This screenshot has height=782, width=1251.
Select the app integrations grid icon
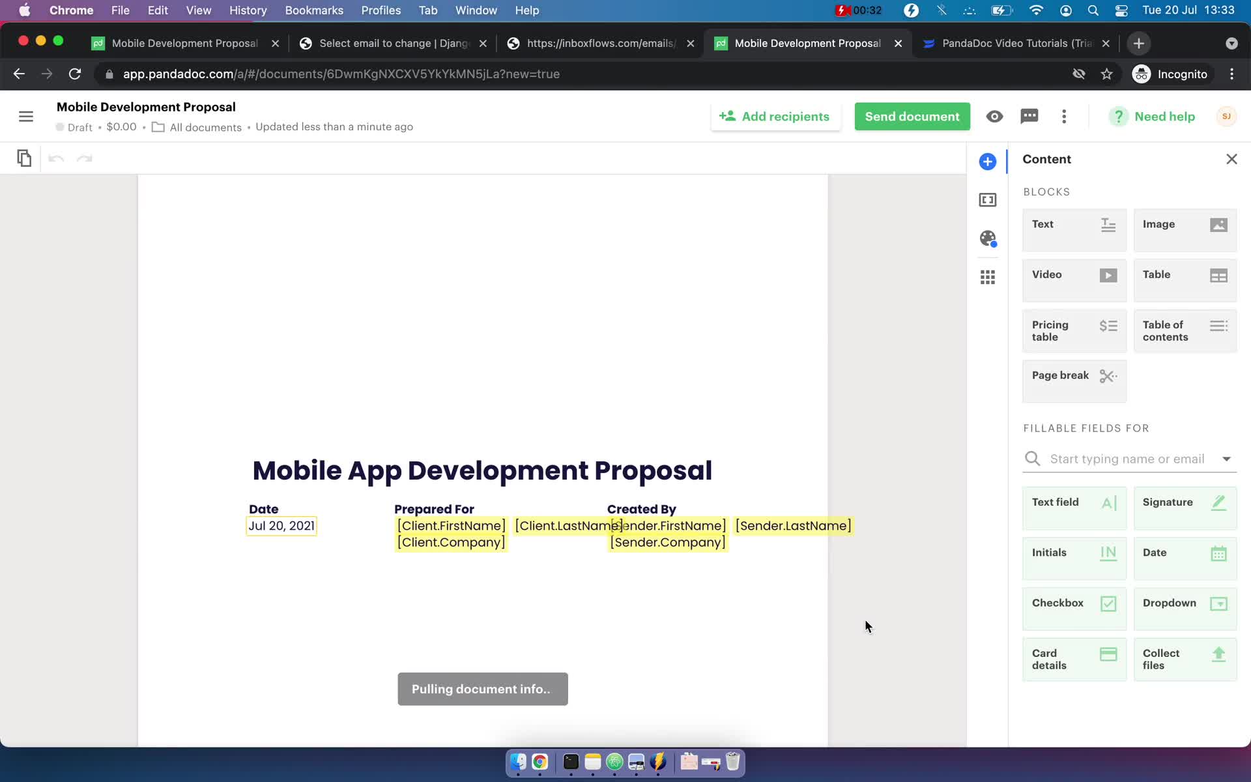pos(988,278)
